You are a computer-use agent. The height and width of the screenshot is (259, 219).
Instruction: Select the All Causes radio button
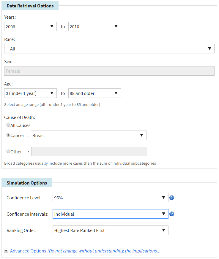(x=8, y=125)
